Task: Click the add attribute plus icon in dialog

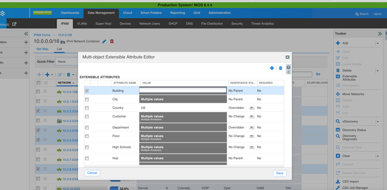Action: (x=272, y=68)
